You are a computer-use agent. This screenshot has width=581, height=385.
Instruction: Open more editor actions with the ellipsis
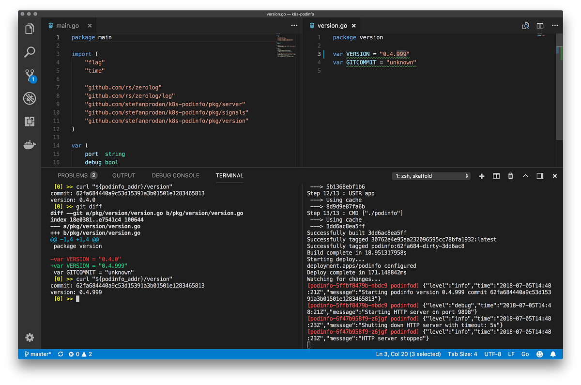pos(554,25)
